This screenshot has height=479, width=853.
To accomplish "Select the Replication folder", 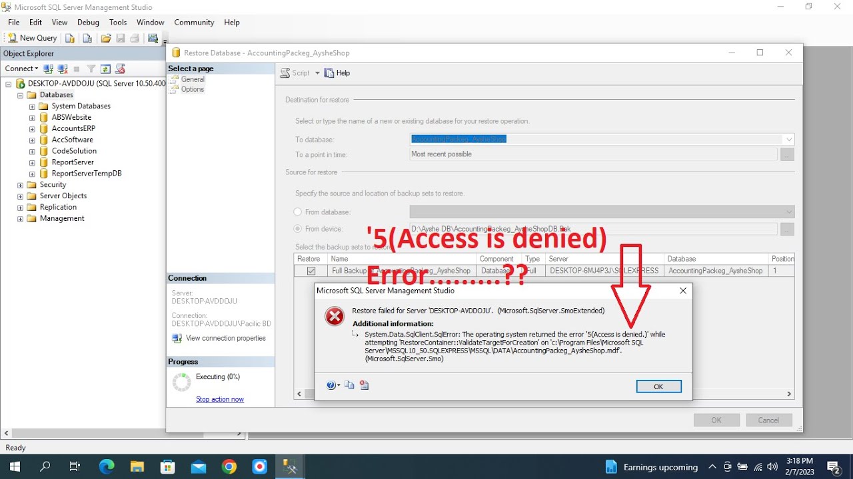I will tap(58, 207).
